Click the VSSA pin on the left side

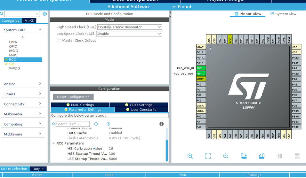tap(201, 106)
